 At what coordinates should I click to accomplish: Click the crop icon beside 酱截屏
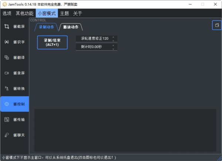7,26
